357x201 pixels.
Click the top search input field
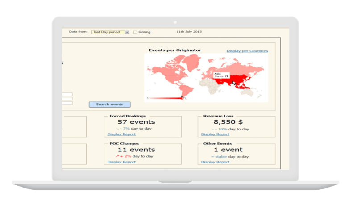[x=67, y=94]
